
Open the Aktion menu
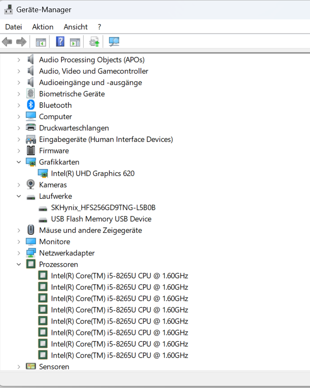(43, 27)
